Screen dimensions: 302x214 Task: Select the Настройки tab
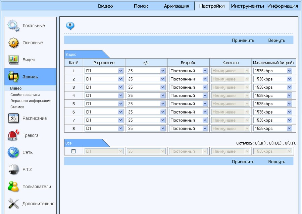[x=212, y=6]
